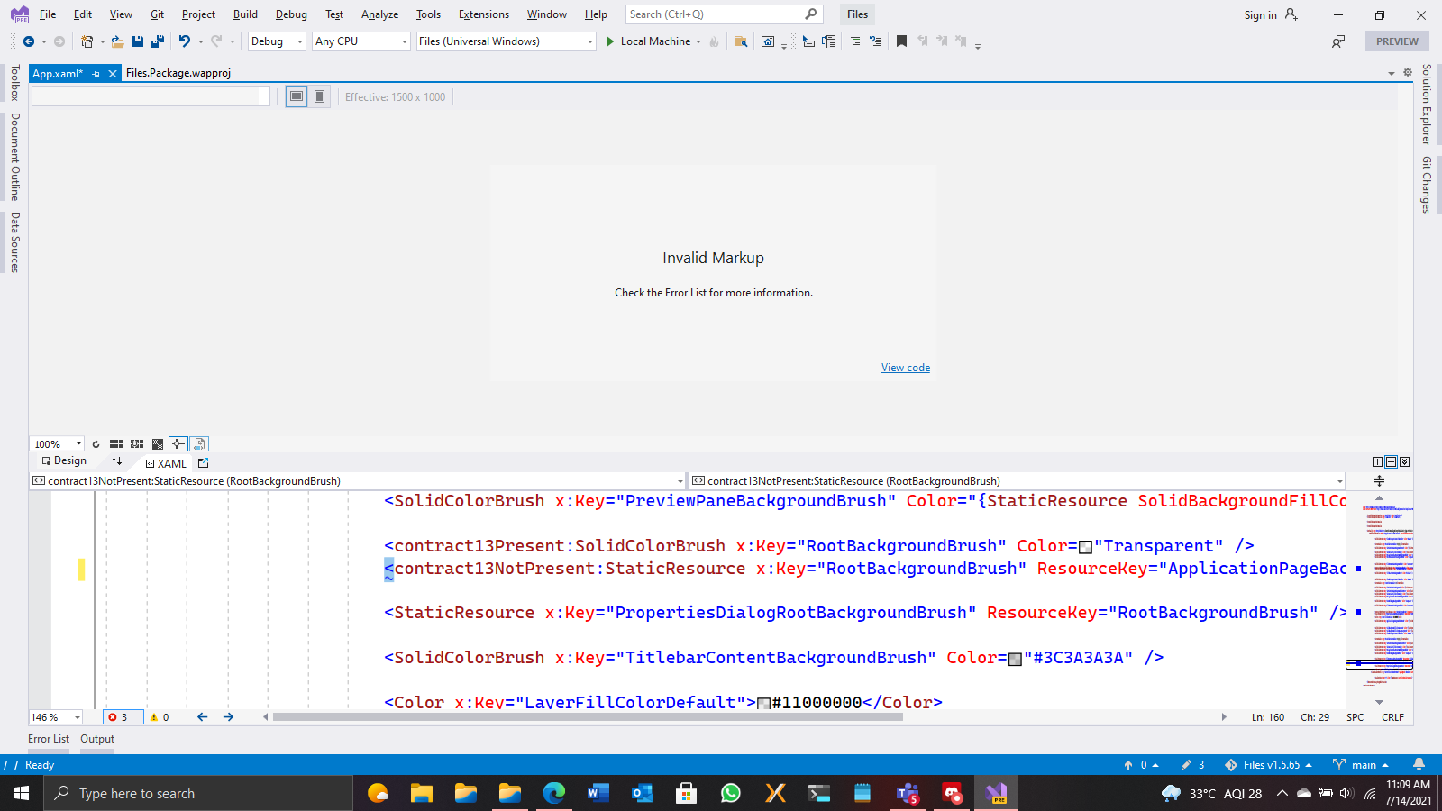This screenshot has height=811, width=1442.
Task: Open the notifications bell in status bar
Action: (1419, 765)
